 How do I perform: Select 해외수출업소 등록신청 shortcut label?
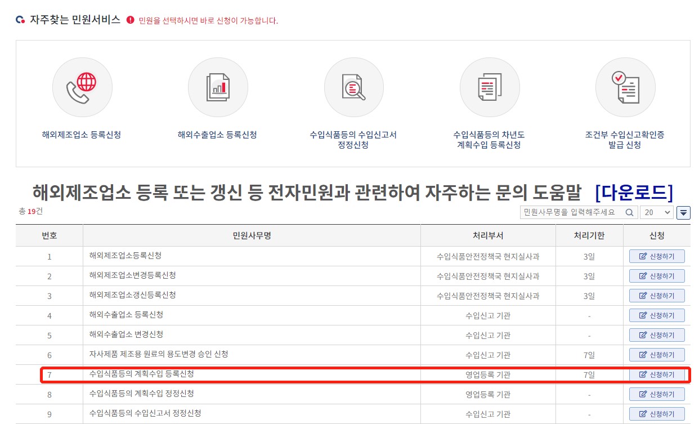217,135
